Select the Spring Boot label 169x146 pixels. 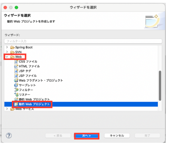[24, 47]
